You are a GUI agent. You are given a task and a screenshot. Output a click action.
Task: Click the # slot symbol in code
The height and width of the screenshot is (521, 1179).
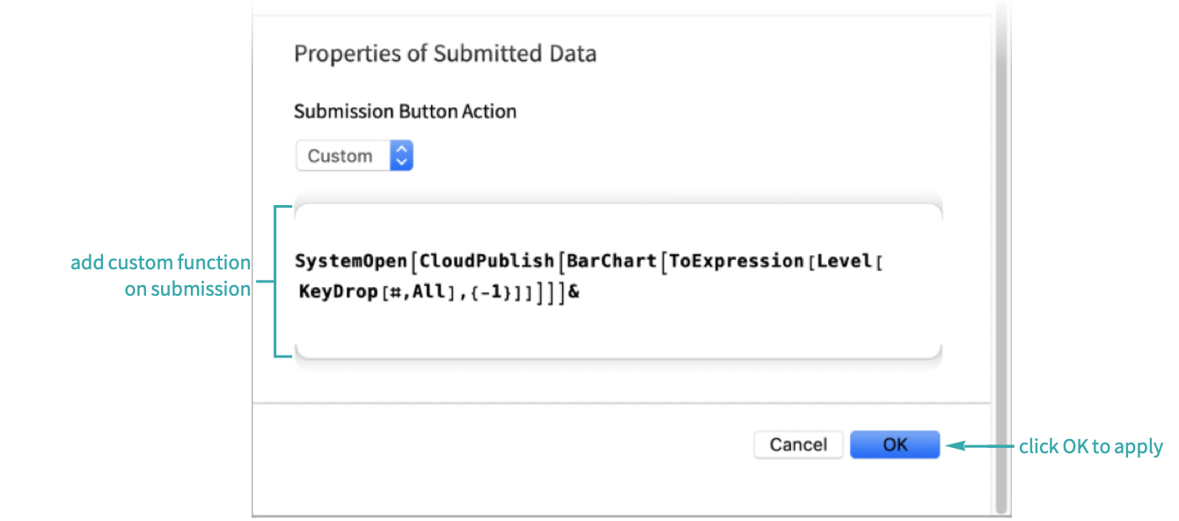pos(393,292)
